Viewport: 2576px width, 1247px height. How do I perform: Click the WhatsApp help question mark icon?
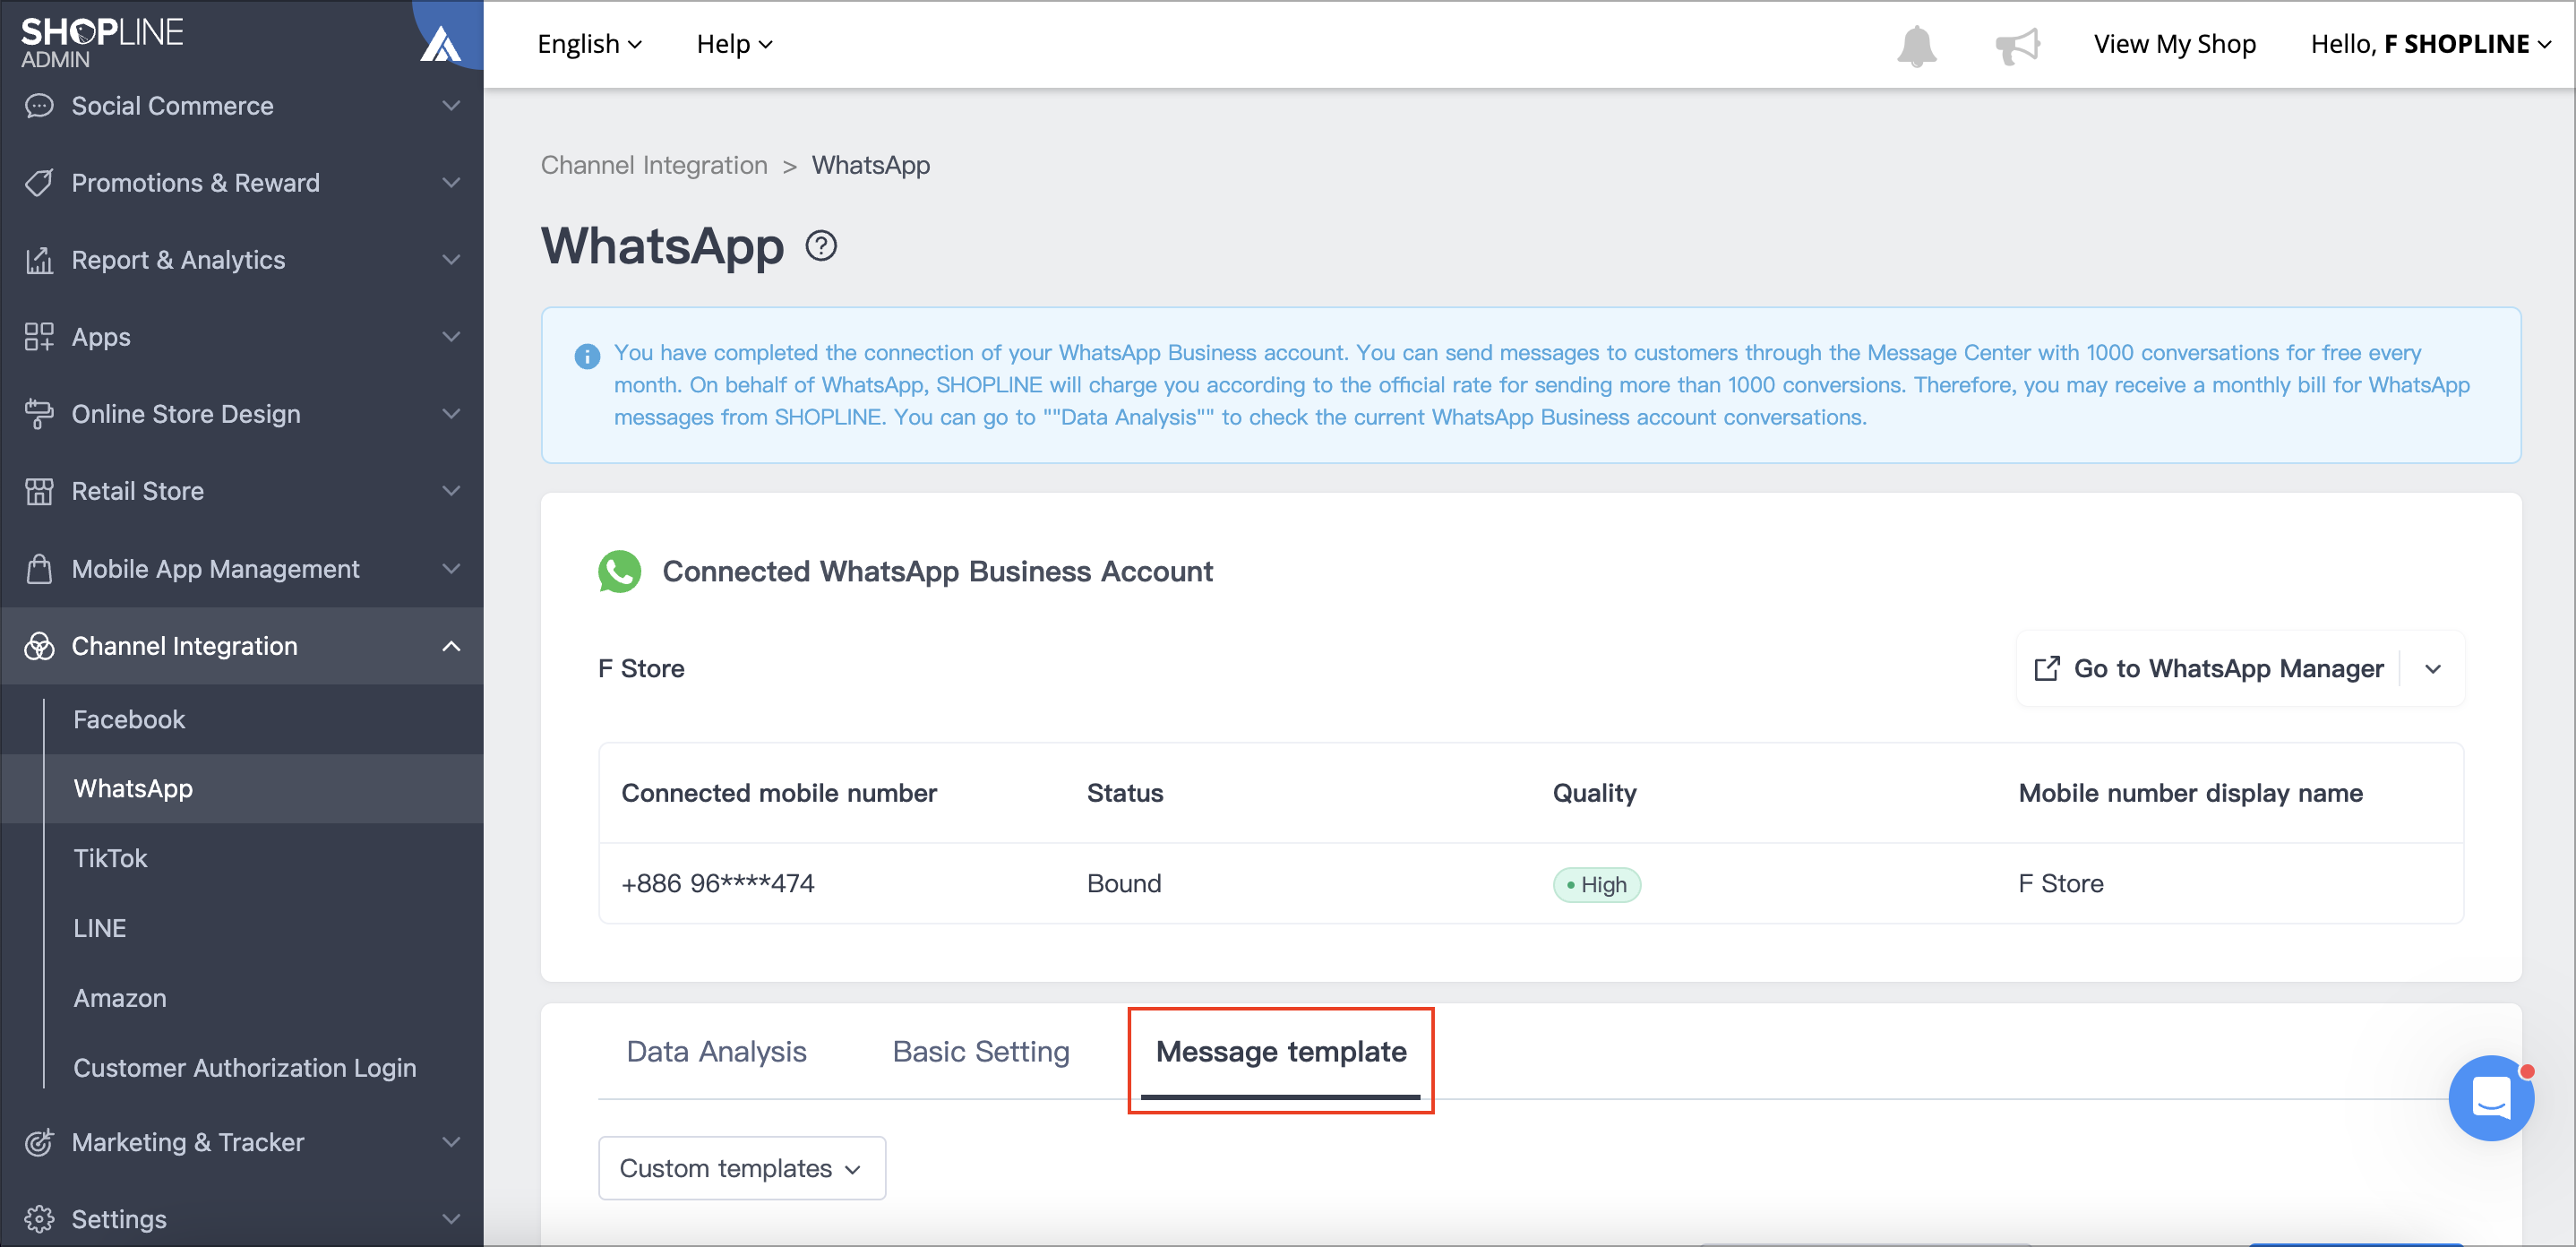pos(821,246)
